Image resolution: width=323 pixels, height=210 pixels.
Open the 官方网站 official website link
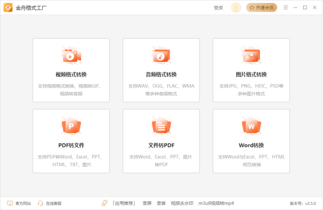23,204
